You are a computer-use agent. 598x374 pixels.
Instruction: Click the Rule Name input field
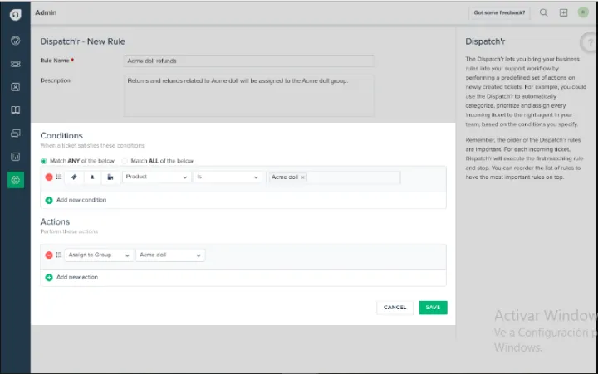(248, 61)
